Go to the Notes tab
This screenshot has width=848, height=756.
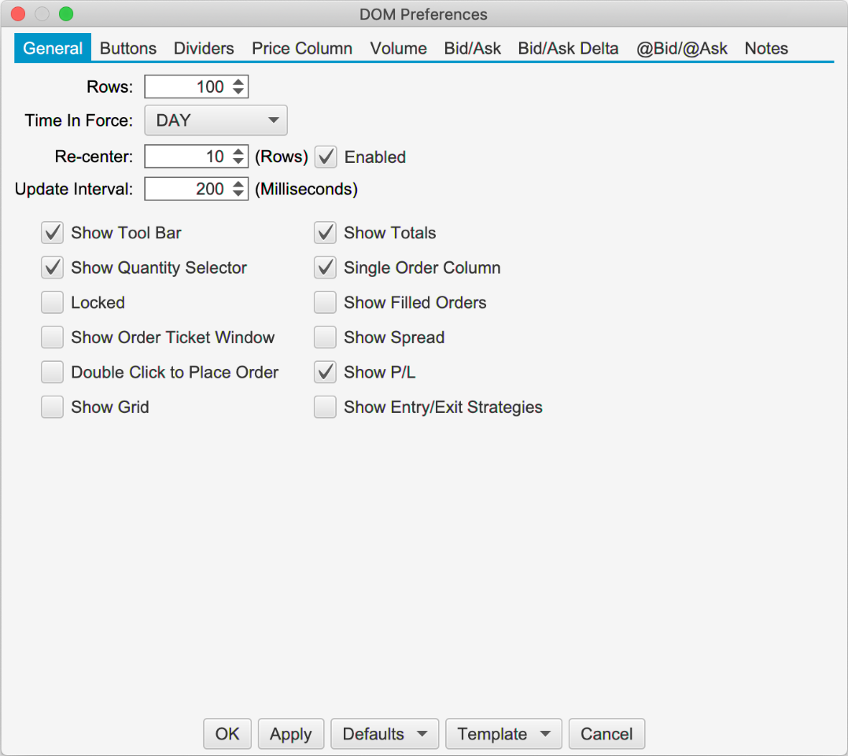(765, 48)
